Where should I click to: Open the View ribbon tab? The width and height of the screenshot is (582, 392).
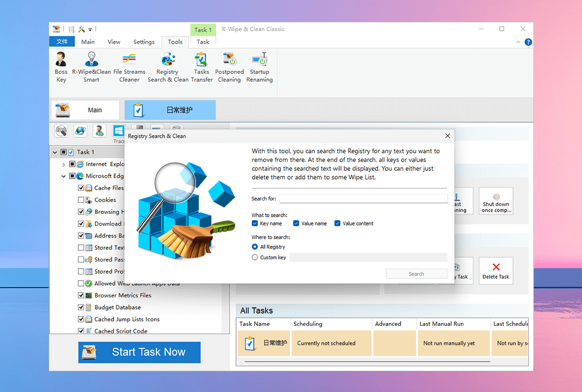click(x=114, y=42)
